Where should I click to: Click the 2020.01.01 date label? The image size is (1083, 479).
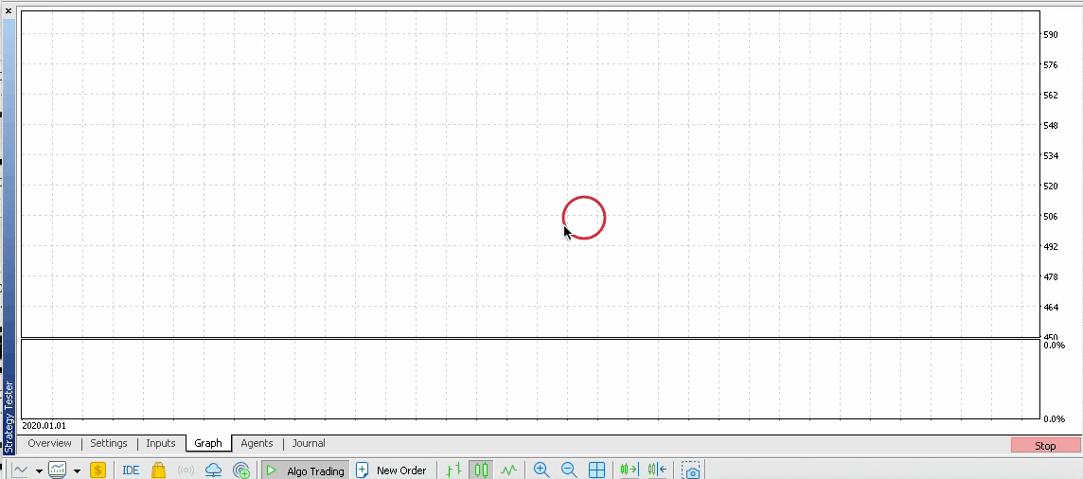click(44, 426)
